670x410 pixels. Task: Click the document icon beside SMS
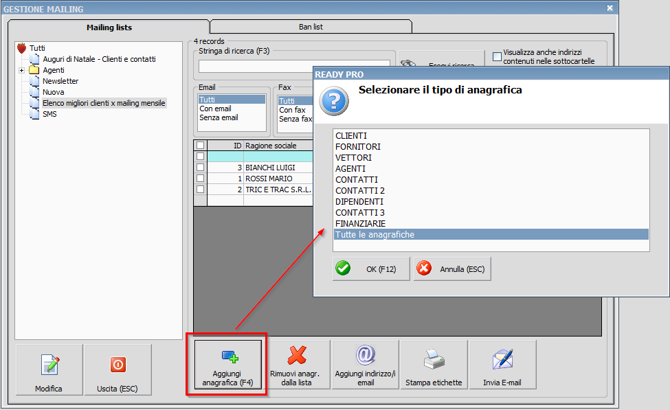34,114
